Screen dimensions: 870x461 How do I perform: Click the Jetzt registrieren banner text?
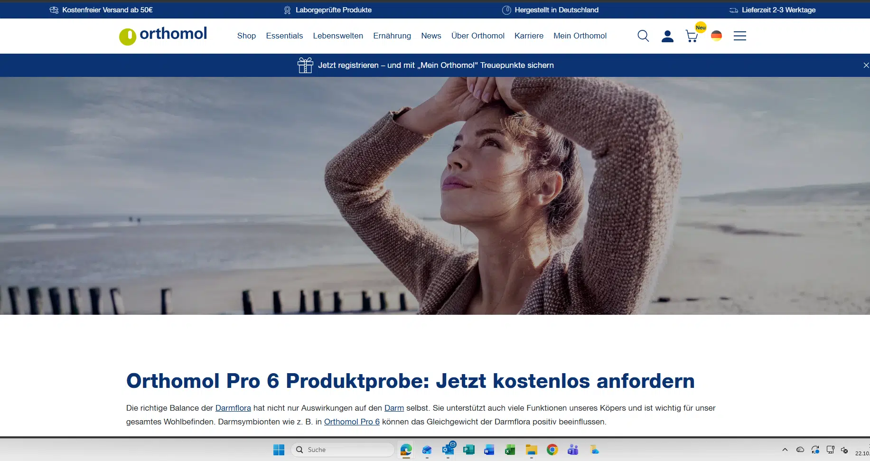coord(436,65)
